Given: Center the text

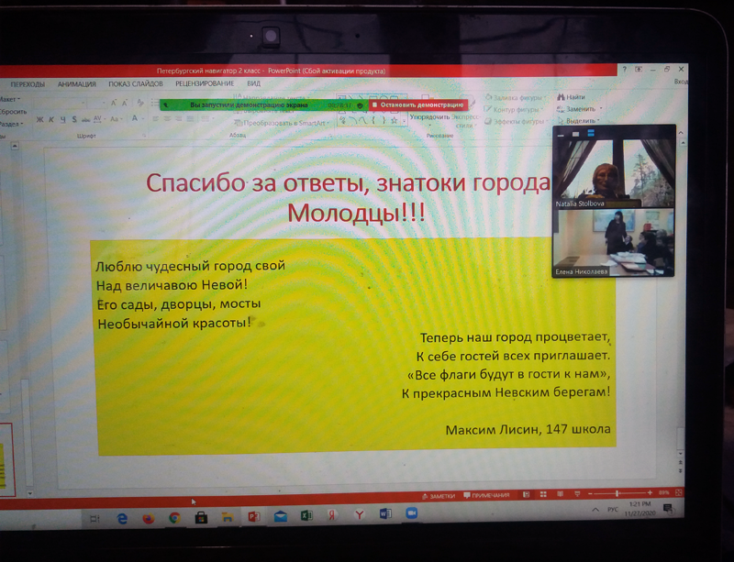Looking at the screenshot, I should [167, 119].
